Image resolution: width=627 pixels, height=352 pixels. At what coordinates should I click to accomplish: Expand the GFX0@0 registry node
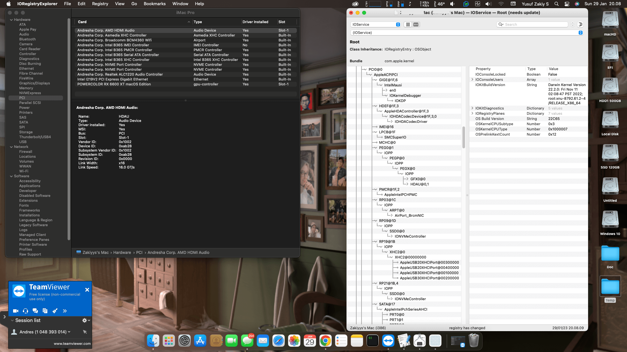tap(407, 179)
